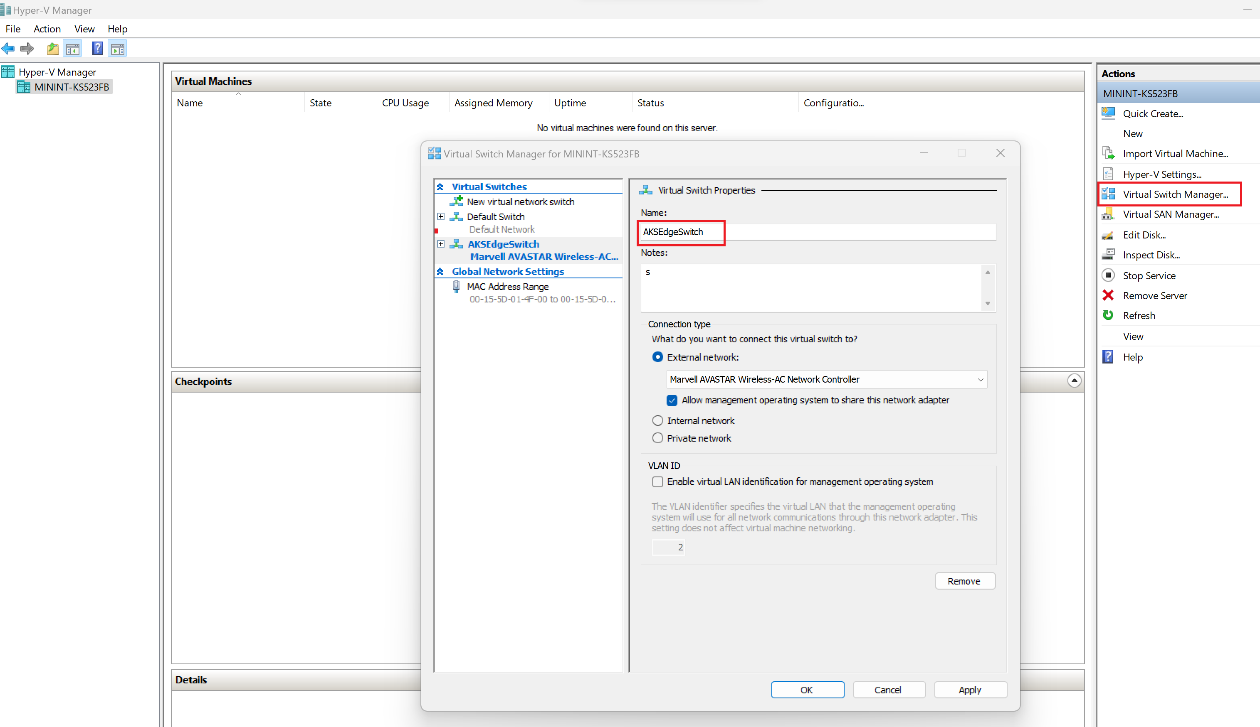The height and width of the screenshot is (727, 1260).
Task: Click the Import Virtual Machine icon
Action: coord(1108,154)
